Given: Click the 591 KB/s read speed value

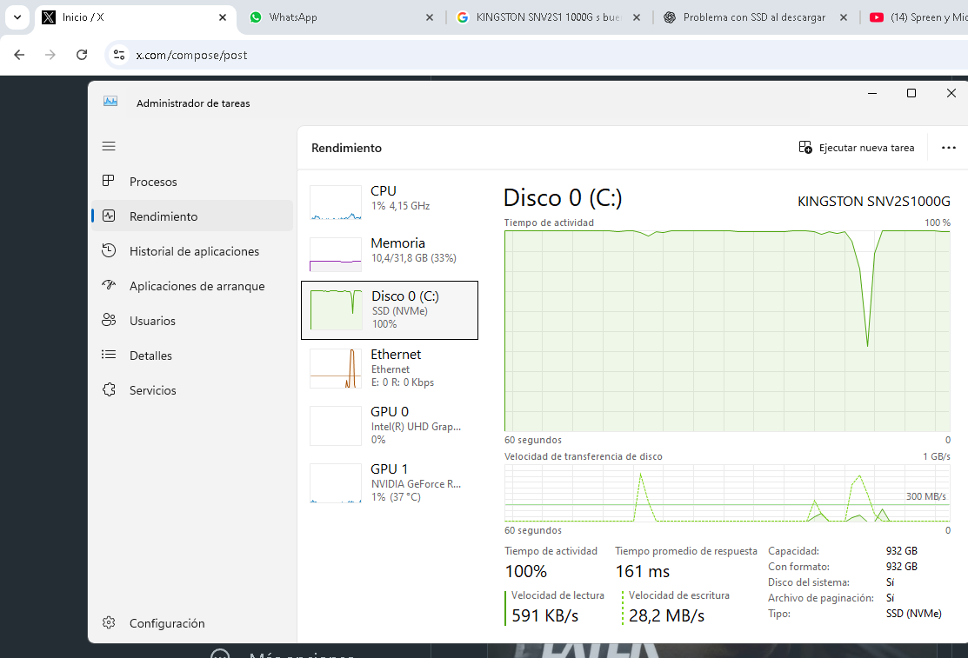Looking at the screenshot, I should (545, 615).
